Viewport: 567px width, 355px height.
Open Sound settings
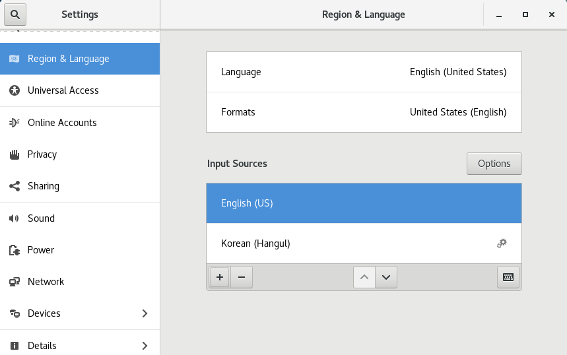point(80,218)
